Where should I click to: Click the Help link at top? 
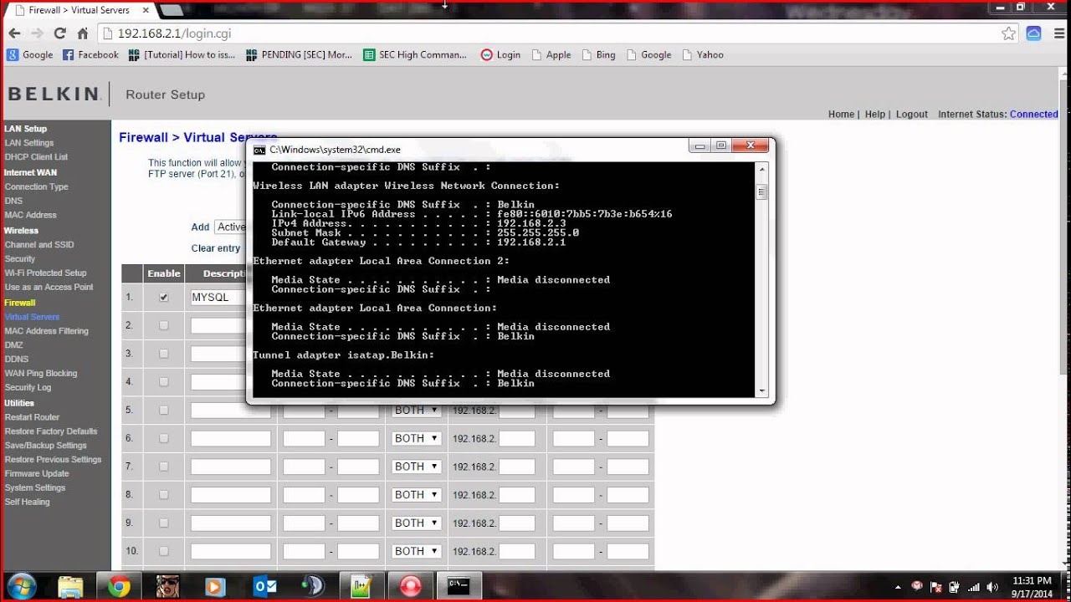(875, 115)
